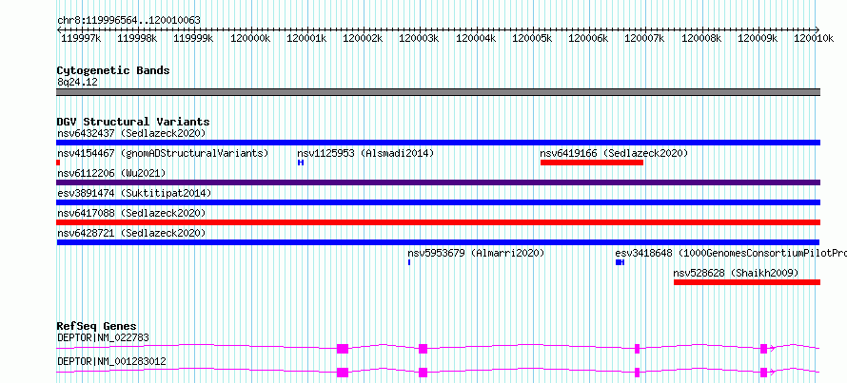Click third narrow exon of DEPTOR NM_022783
The image size is (847, 383).
click(638, 349)
